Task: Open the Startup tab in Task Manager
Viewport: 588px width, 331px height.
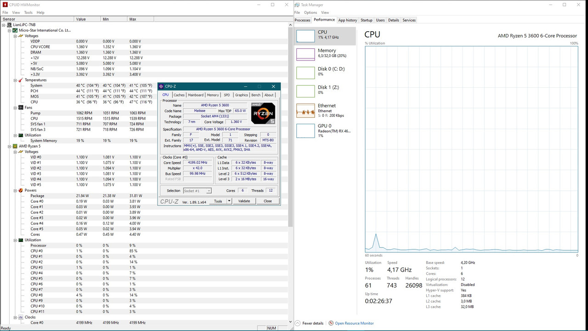Action: [x=367, y=20]
